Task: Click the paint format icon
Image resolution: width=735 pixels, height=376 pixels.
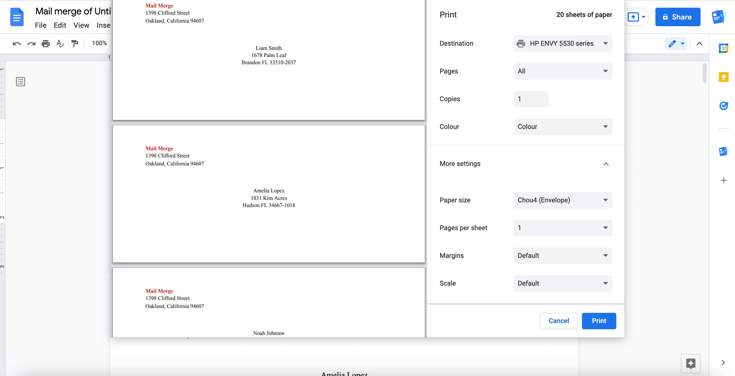Action: 75,43
